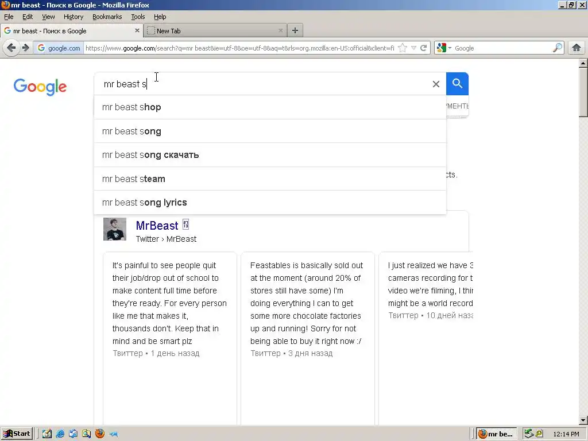Click the page scrollbar up arrow
588x441 pixels.
pyautogui.click(x=583, y=63)
